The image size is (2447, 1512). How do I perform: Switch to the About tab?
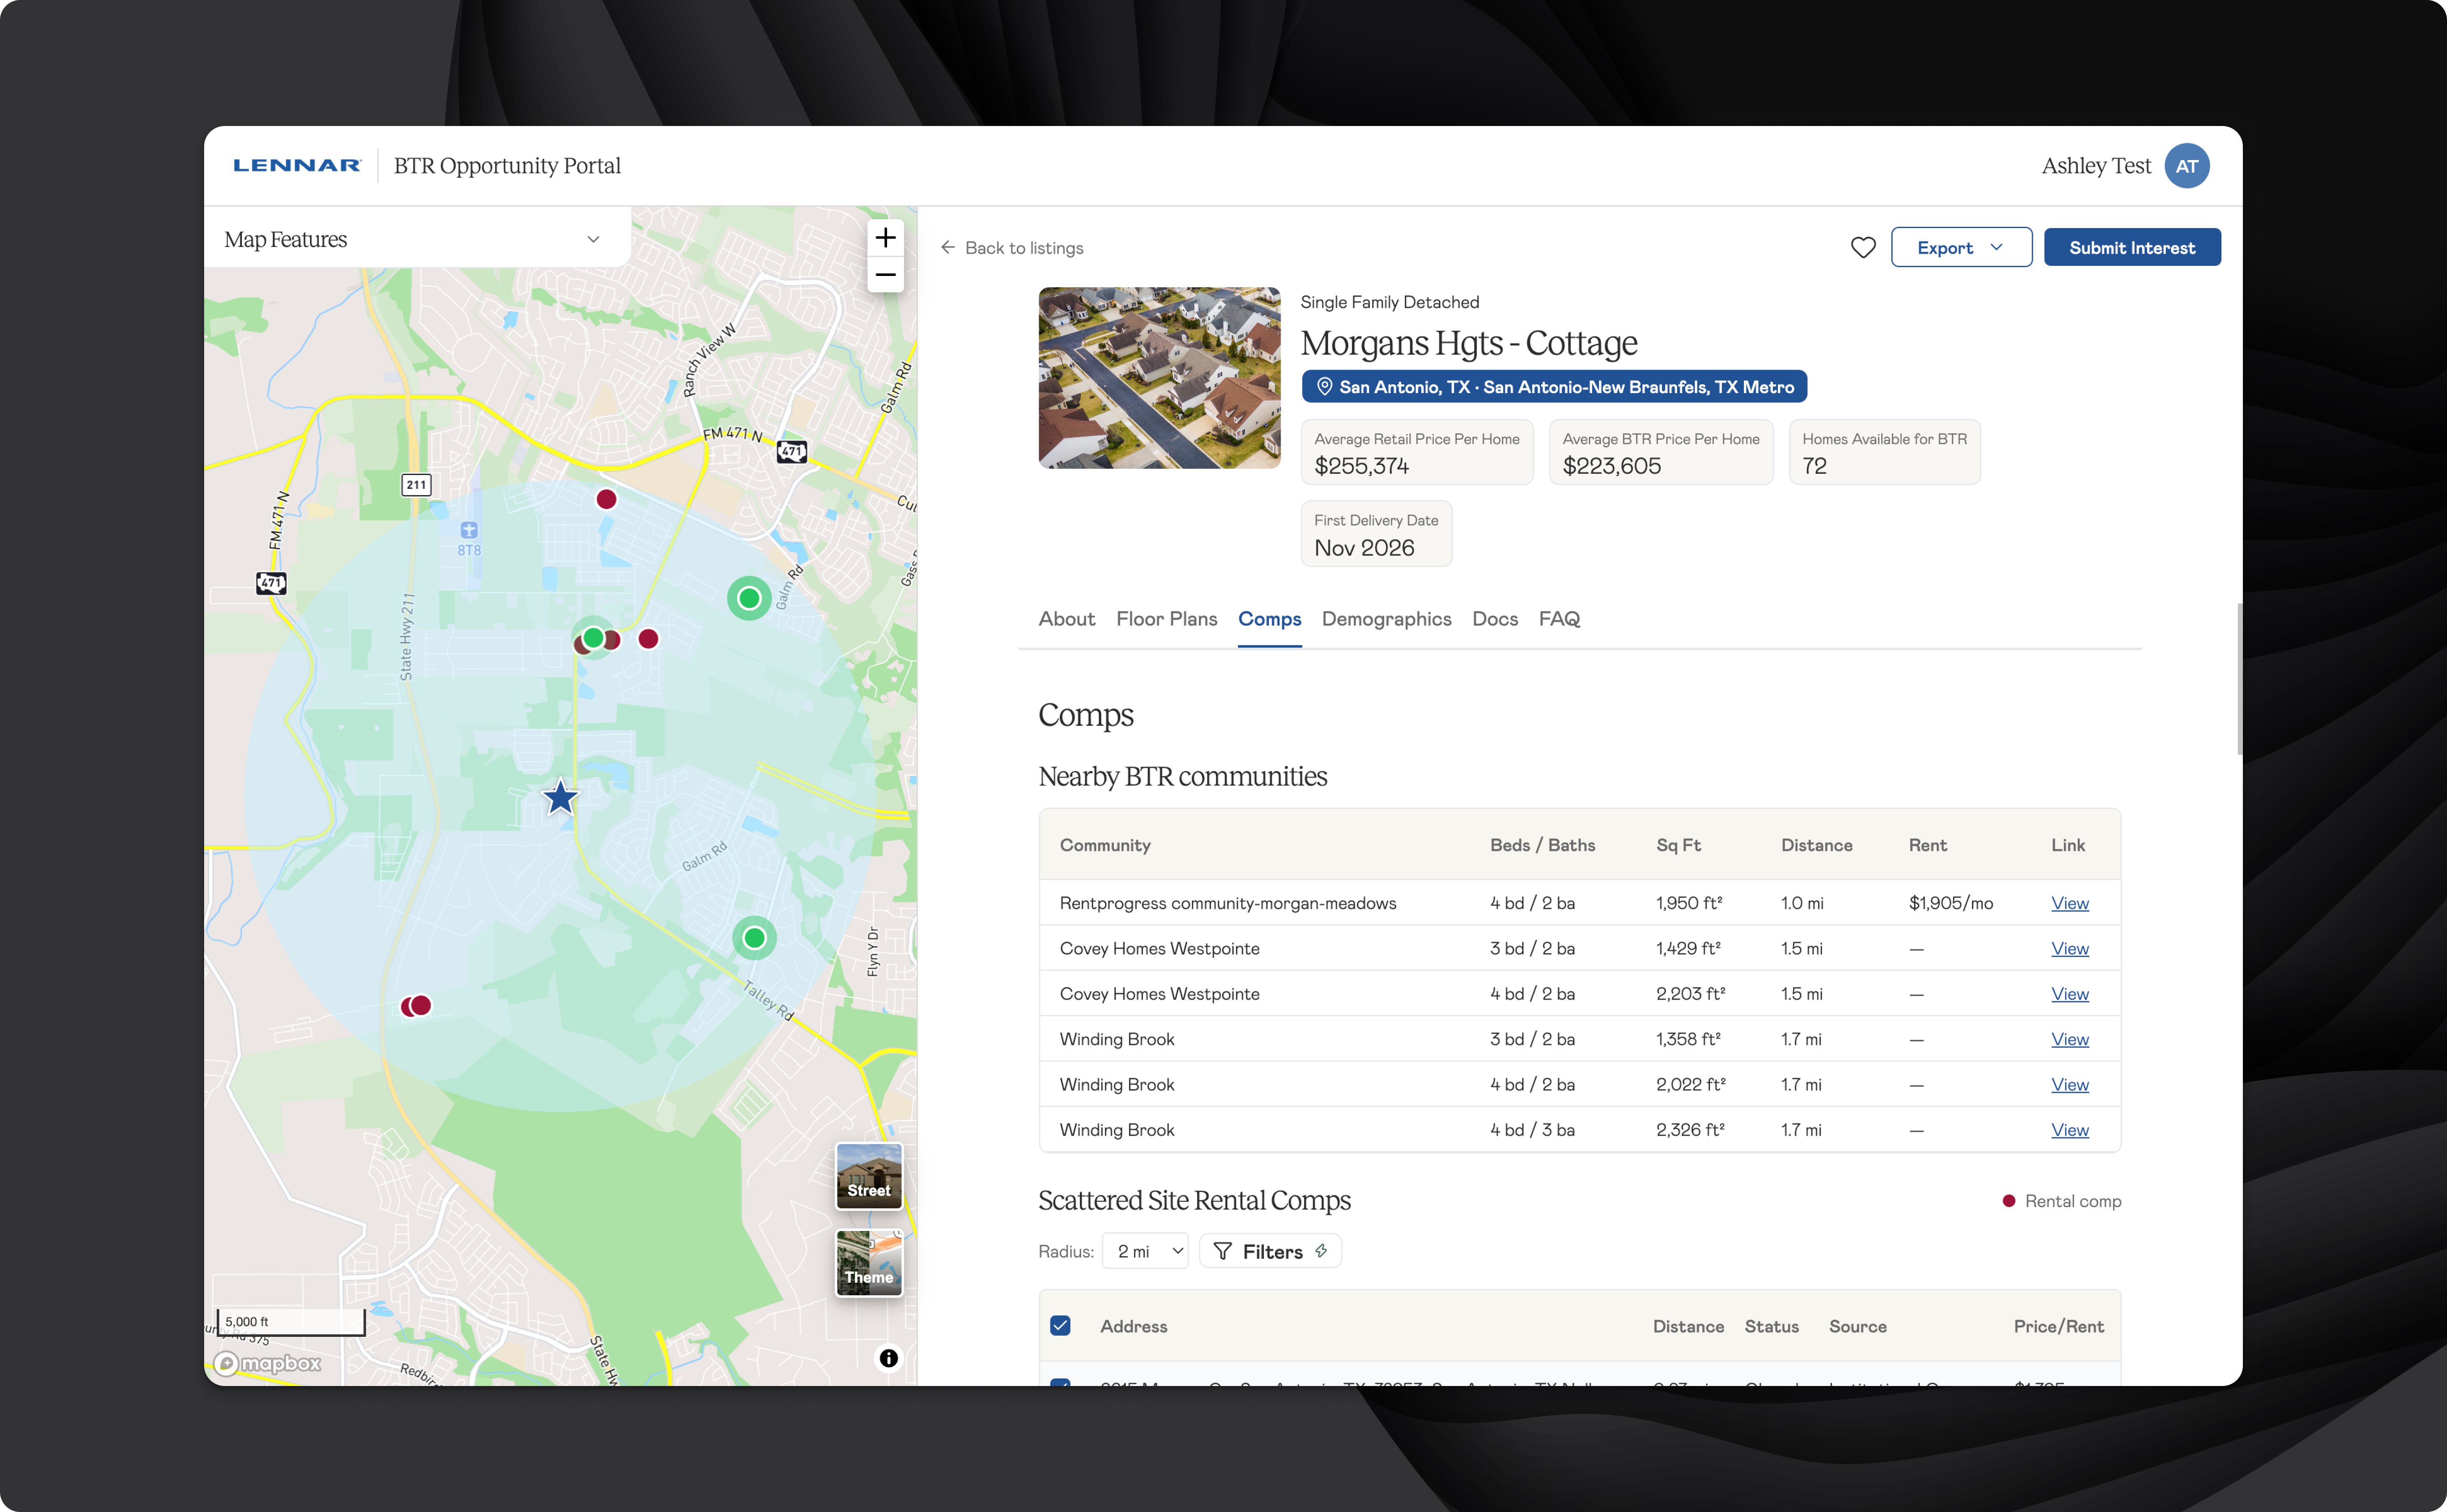1067,619
